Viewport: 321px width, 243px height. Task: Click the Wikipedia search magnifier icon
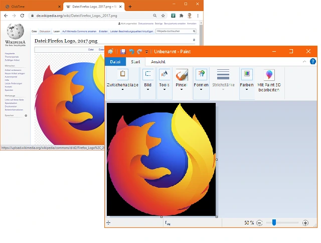pyautogui.click(x=194, y=31)
